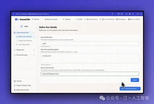Open Support Model Config

(23, 85)
